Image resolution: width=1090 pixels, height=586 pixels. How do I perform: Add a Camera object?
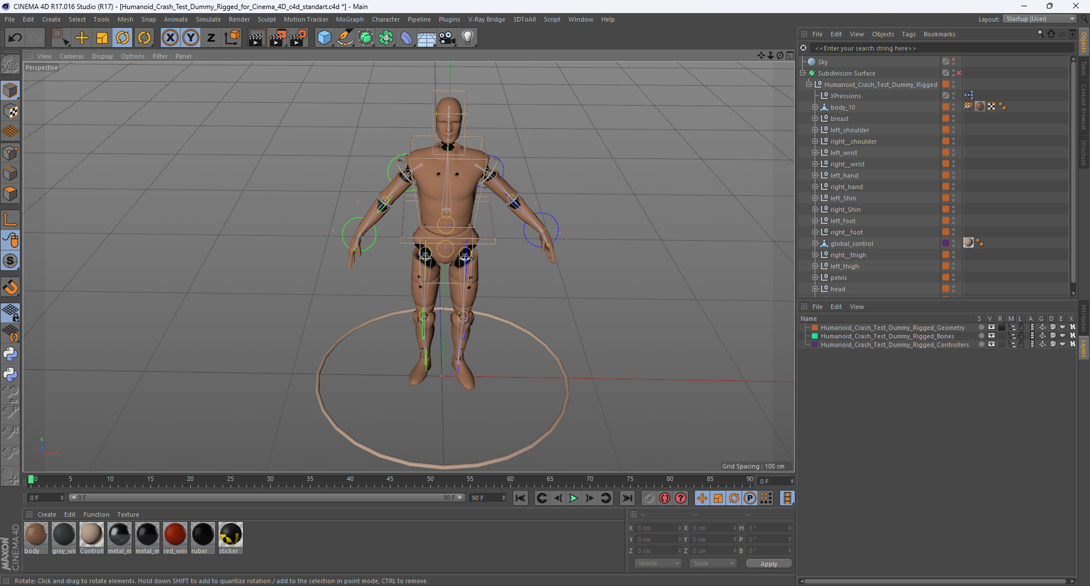447,38
